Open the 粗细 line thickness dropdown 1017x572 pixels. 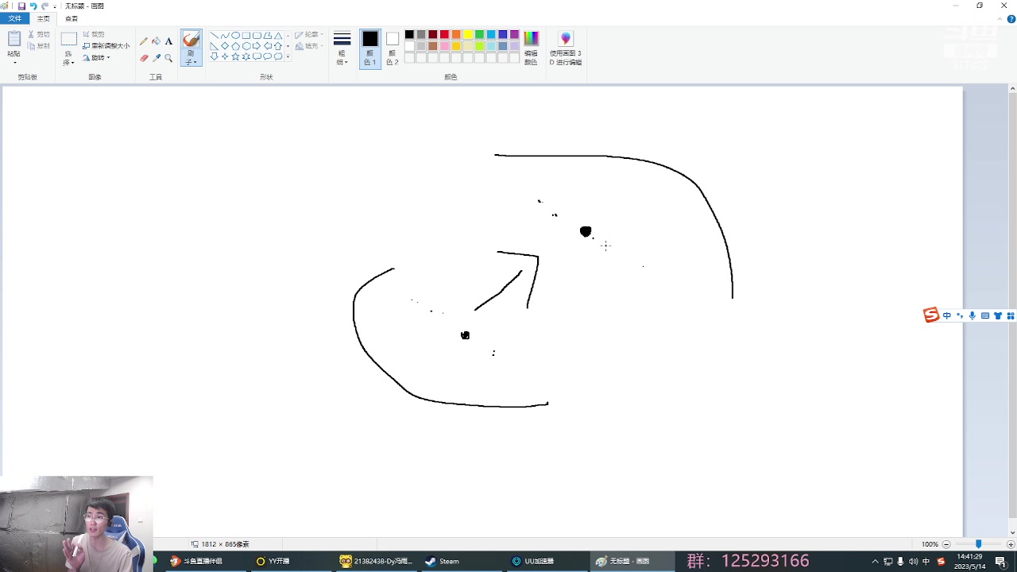(x=342, y=48)
